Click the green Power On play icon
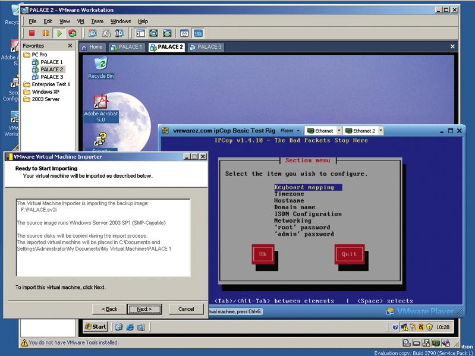This screenshot has height=356, width=475. [59, 33]
